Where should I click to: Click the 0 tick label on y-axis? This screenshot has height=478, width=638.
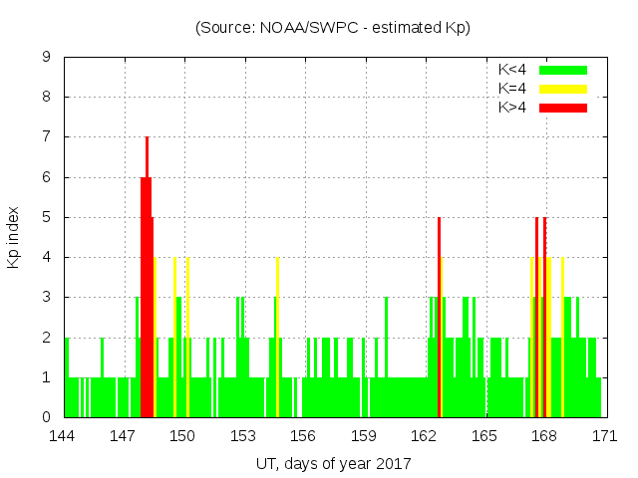click(46, 417)
